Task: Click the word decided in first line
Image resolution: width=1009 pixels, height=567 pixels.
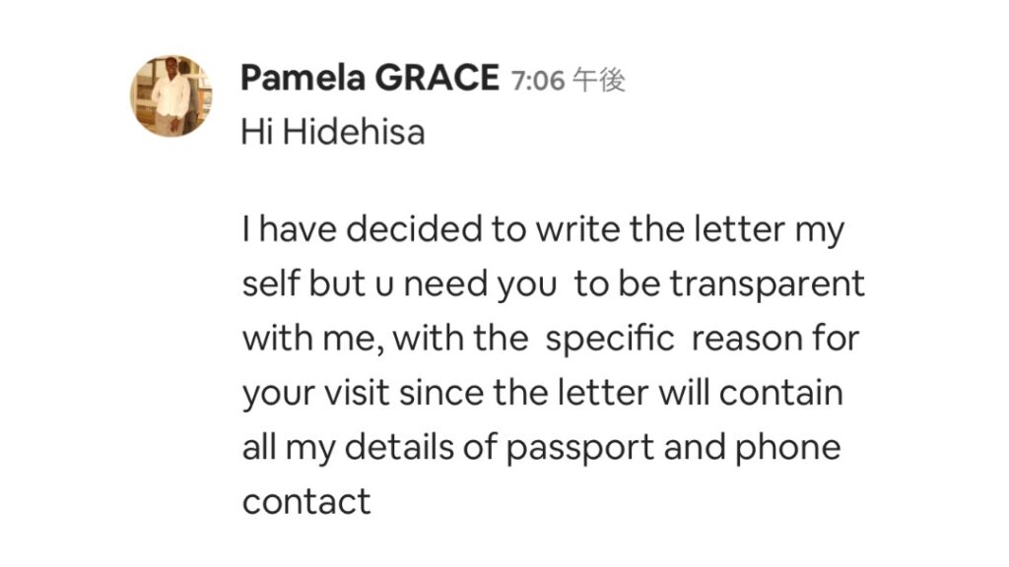Action: [x=414, y=228]
